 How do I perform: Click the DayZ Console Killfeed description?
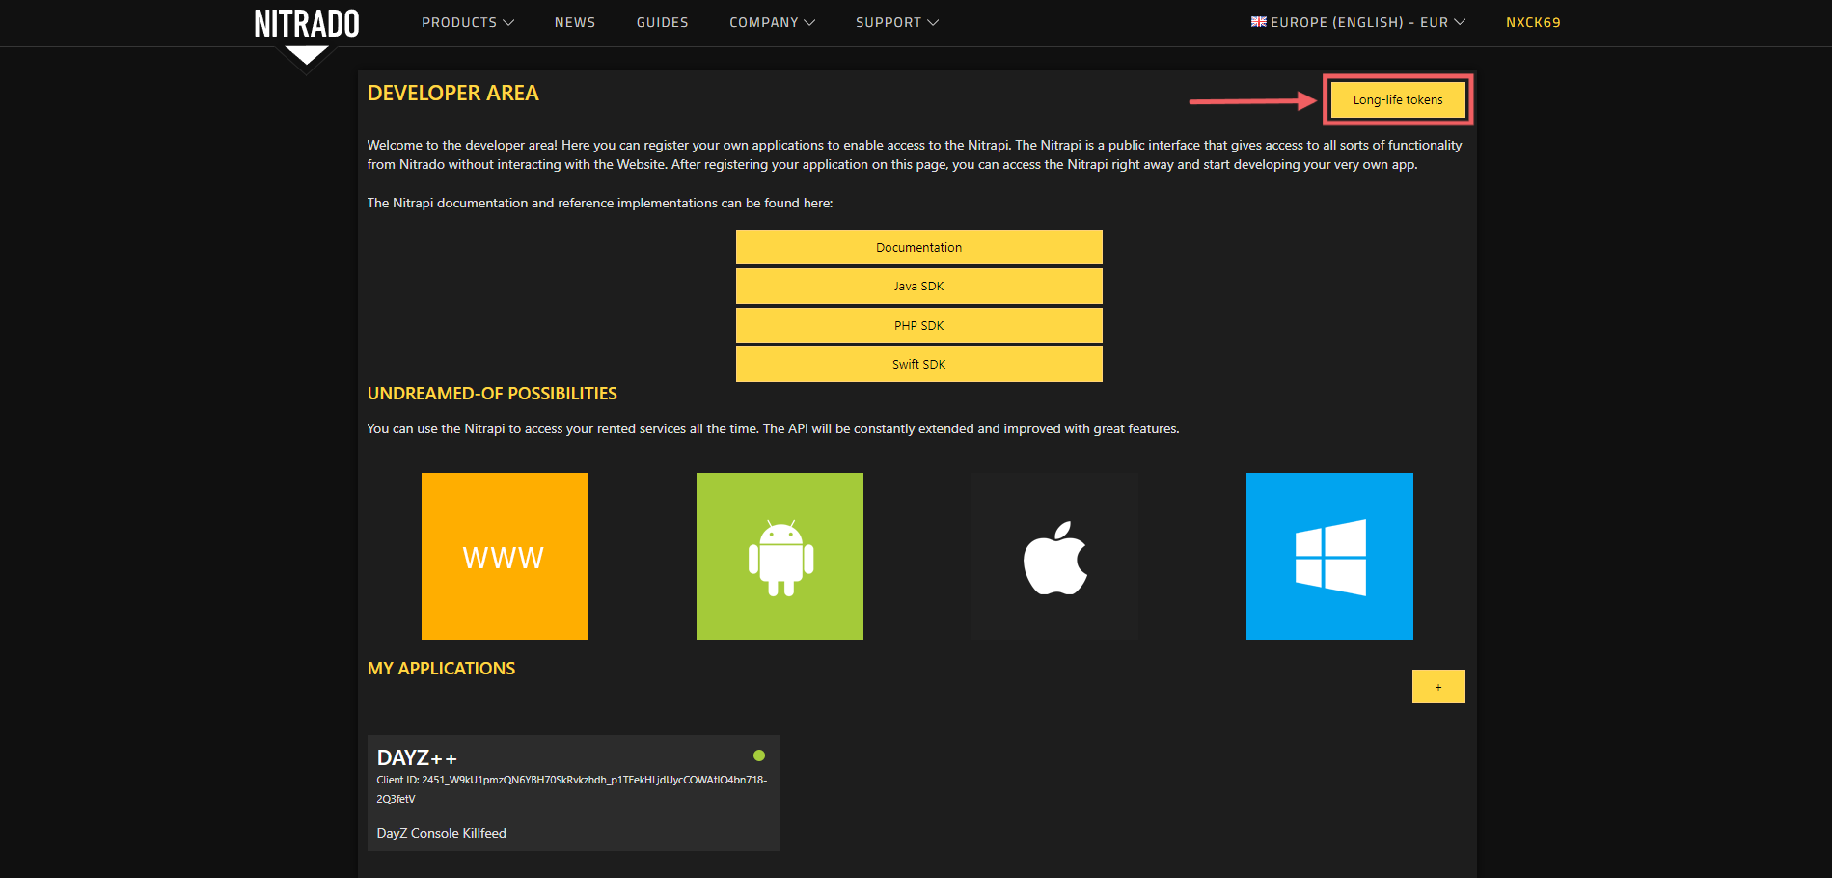tap(442, 833)
